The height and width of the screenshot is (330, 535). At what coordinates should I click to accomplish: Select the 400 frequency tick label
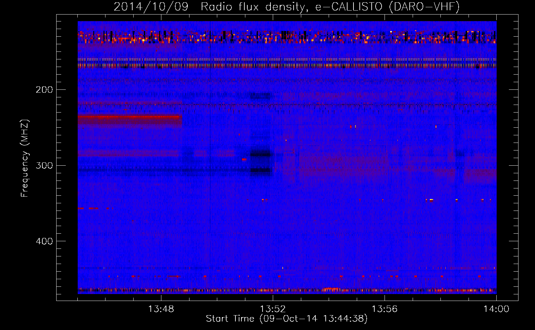pos(44,241)
